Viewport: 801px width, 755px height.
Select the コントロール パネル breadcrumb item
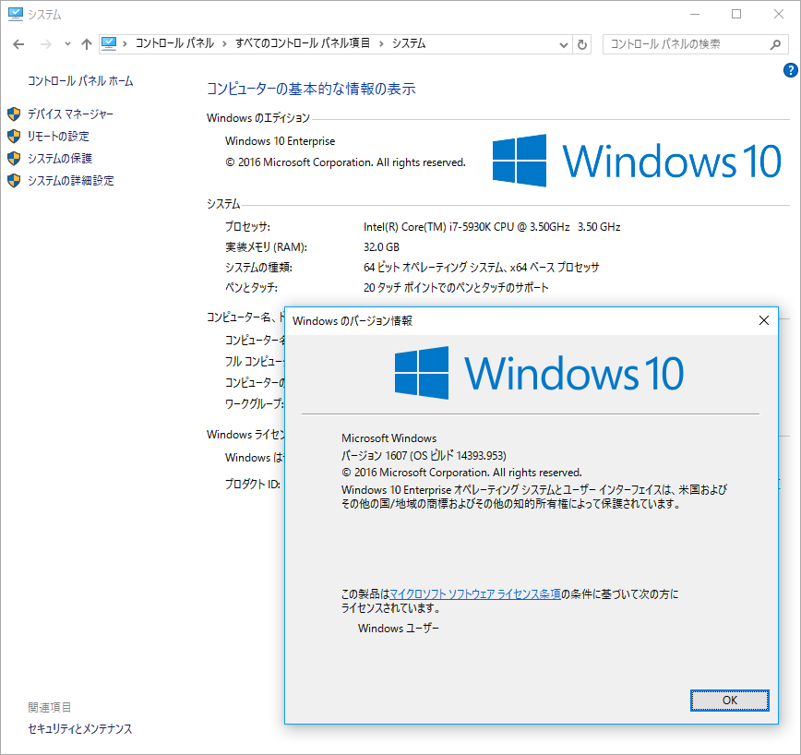coord(174,43)
